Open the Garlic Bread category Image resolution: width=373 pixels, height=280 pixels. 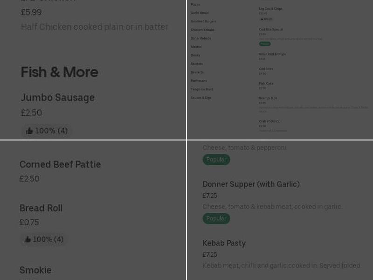200,13
